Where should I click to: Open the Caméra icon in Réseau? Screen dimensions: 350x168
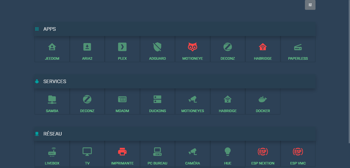[x=193, y=152]
